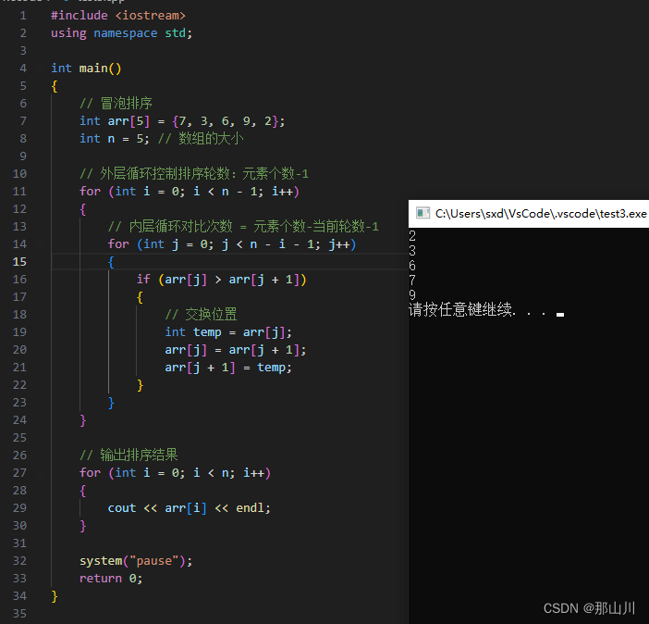
Task: Click the 'using namespace std;' line
Action: 122,33
